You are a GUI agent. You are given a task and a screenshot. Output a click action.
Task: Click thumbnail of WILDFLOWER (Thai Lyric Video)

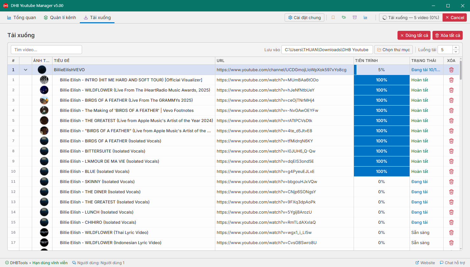(x=44, y=233)
